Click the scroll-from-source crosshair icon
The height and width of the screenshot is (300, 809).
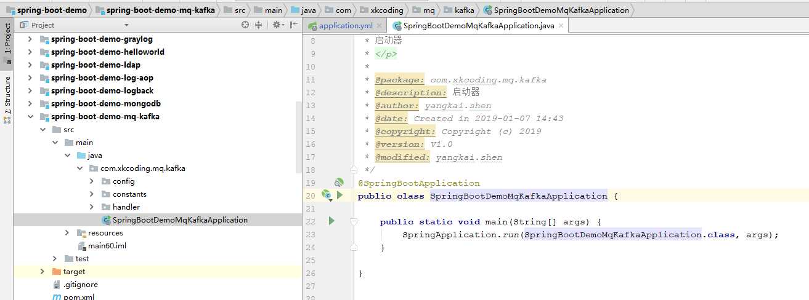[245, 25]
